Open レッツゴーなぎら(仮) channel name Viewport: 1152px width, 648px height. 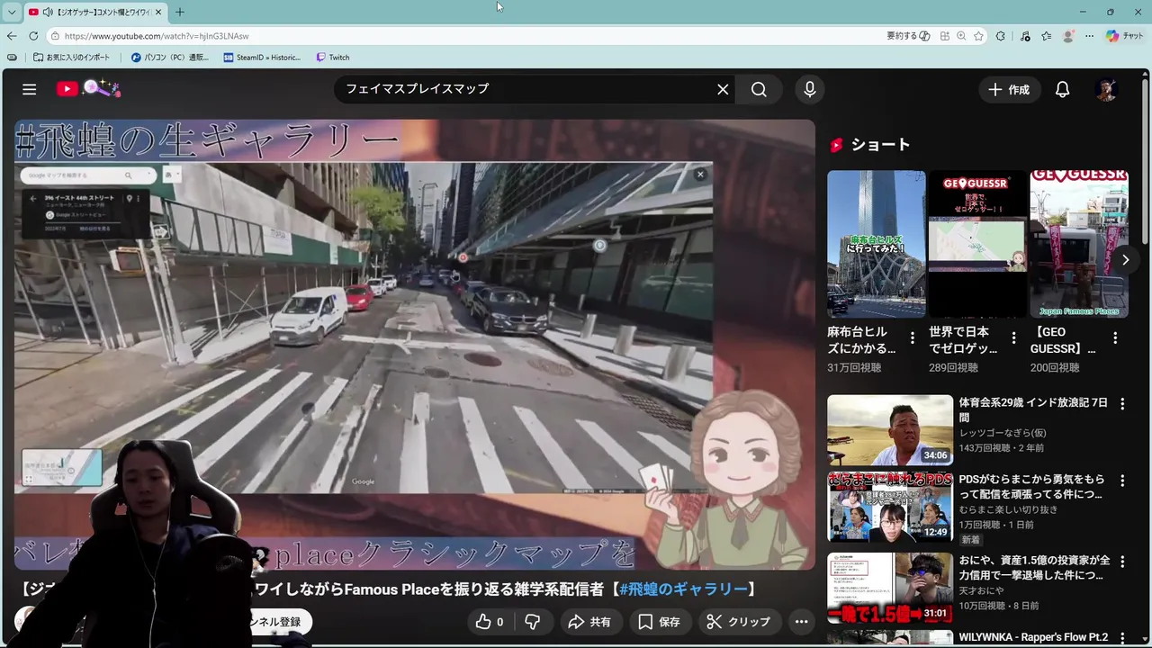[1003, 433]
